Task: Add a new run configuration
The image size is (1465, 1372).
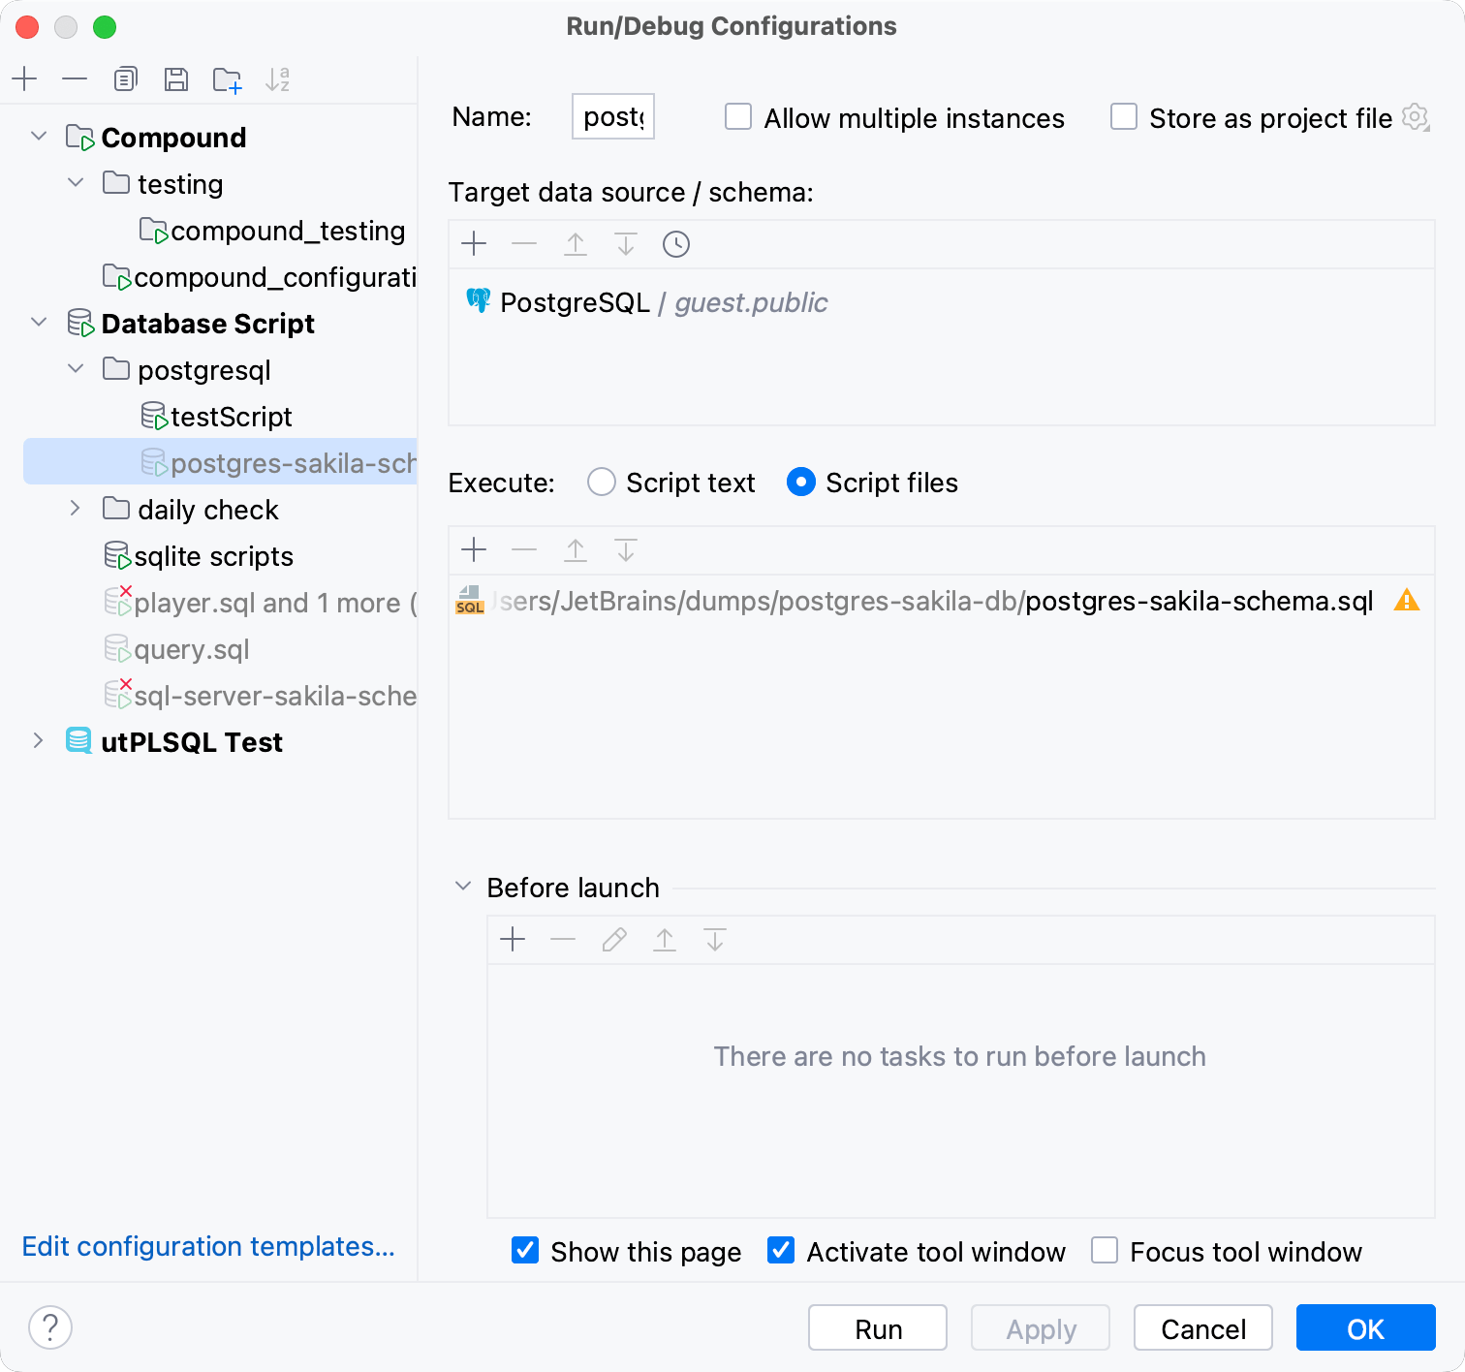Action: (24, 78)
